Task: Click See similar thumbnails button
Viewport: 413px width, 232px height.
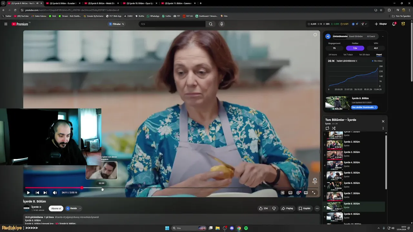Action: coord(364,107)
